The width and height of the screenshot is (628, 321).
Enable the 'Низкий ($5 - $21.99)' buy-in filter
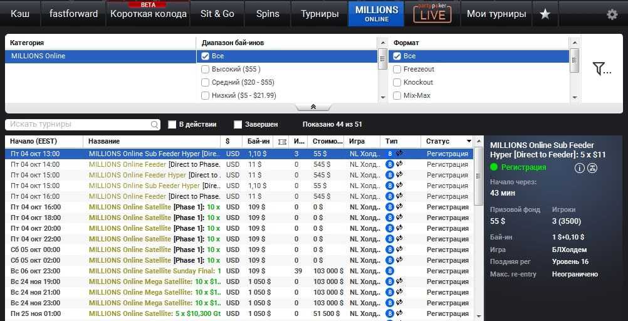point(205,95)
